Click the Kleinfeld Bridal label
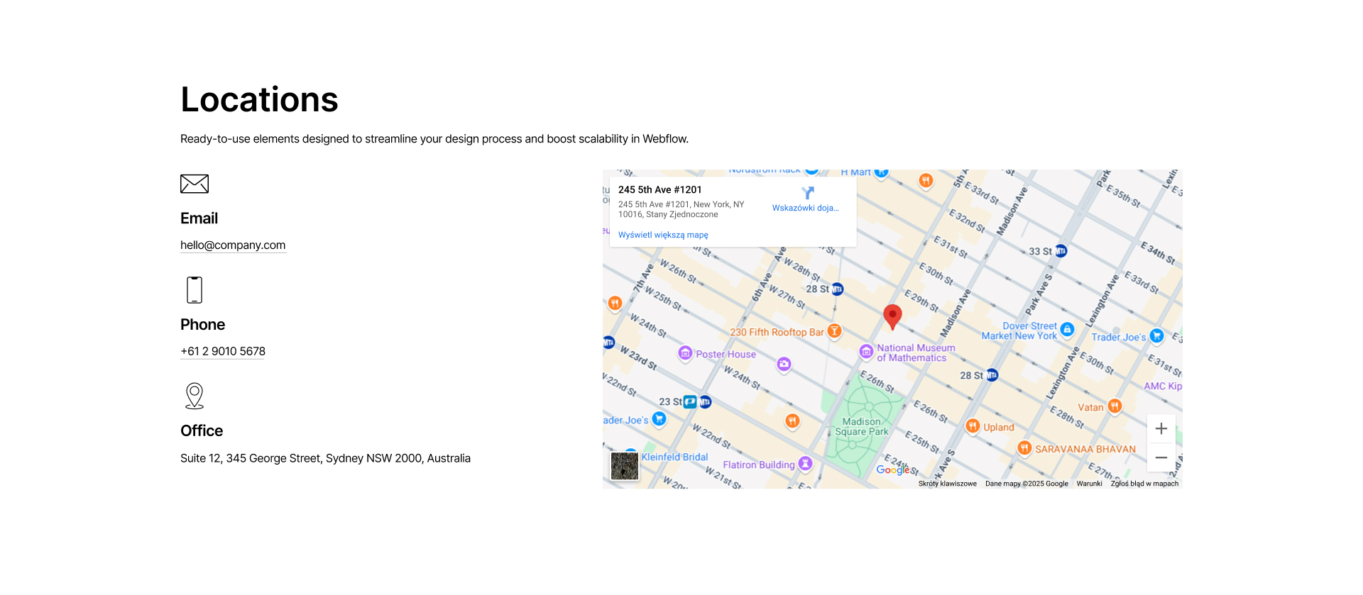The height and width of the screenshot is (595, 1363). [674, 457]
